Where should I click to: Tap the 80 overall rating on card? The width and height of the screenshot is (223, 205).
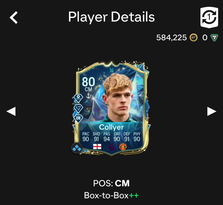coord(88,82)
